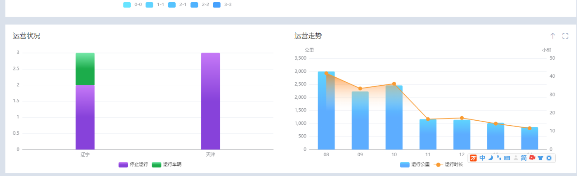Click the green 运行车辆 segment for 辽宁
Viewport: 577px width, 176px height.
point(85,69)
